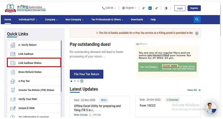223x119 pixels.
Task: Open the Refer Circular link
Action: [x=81, y=115]
